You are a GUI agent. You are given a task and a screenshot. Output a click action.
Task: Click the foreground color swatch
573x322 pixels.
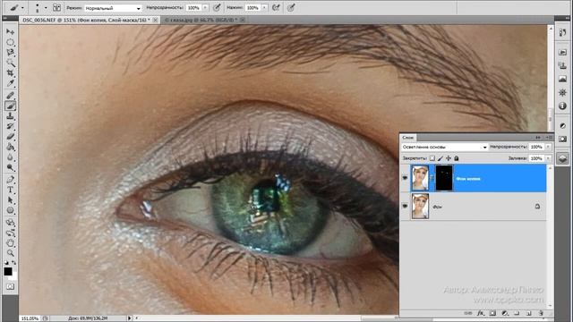pos(8,271)
